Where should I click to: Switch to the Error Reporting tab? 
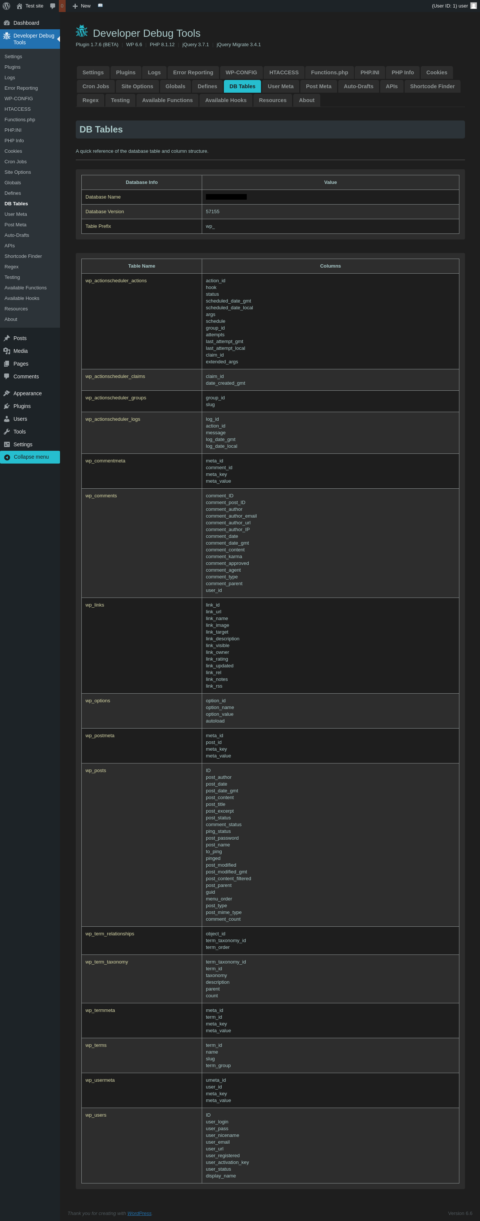[193, 72]
